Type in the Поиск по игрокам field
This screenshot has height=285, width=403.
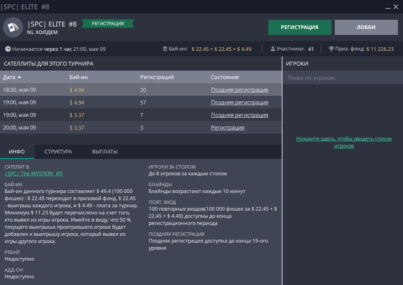coord(342,78)
